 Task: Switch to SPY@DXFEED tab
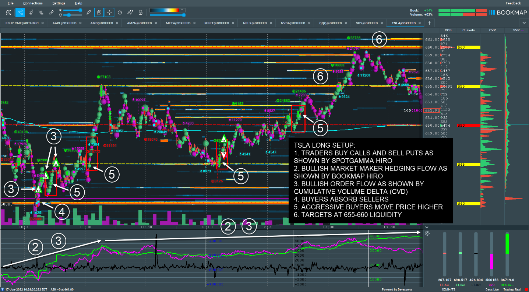coord(367,23)
